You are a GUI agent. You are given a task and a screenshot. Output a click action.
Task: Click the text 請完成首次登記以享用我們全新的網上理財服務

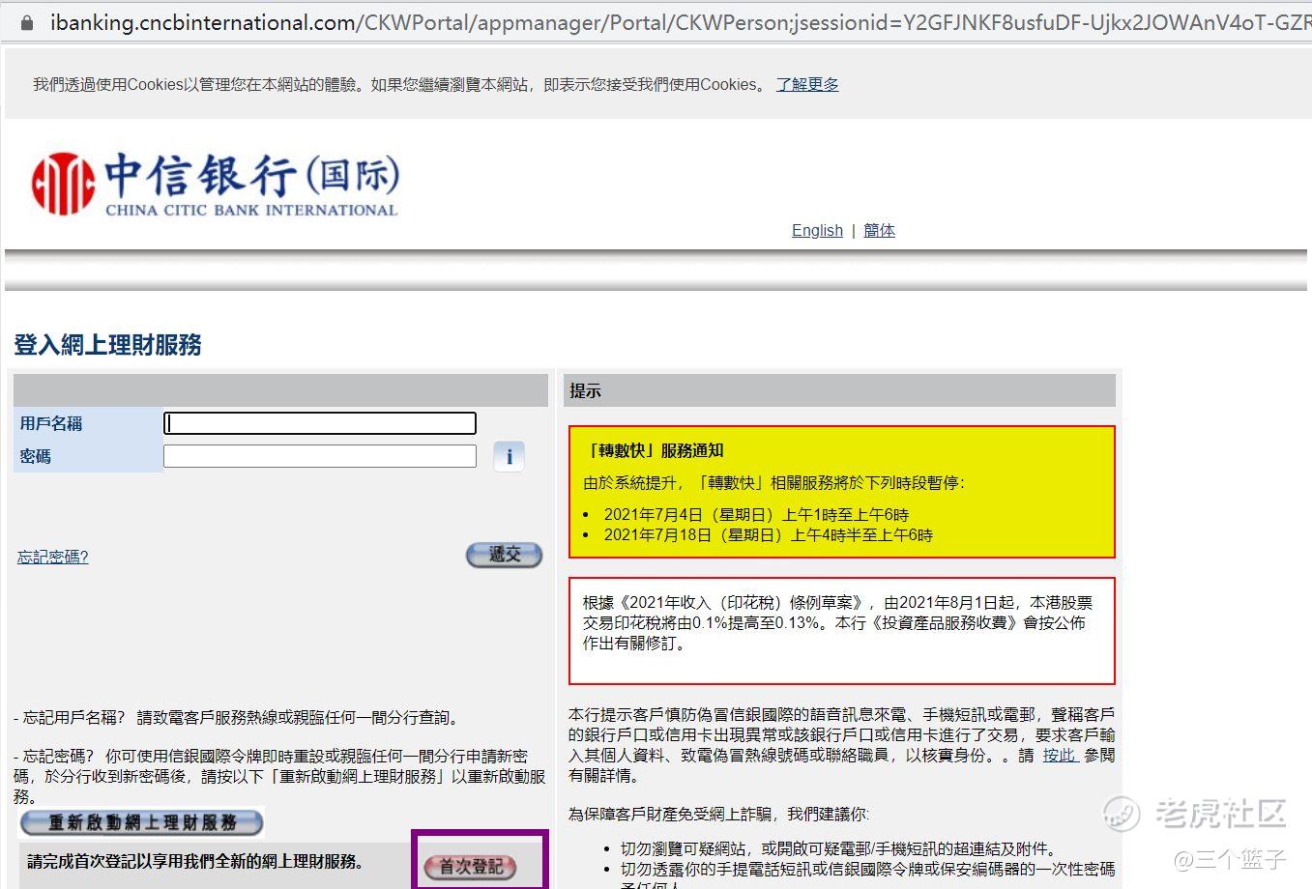195,861
